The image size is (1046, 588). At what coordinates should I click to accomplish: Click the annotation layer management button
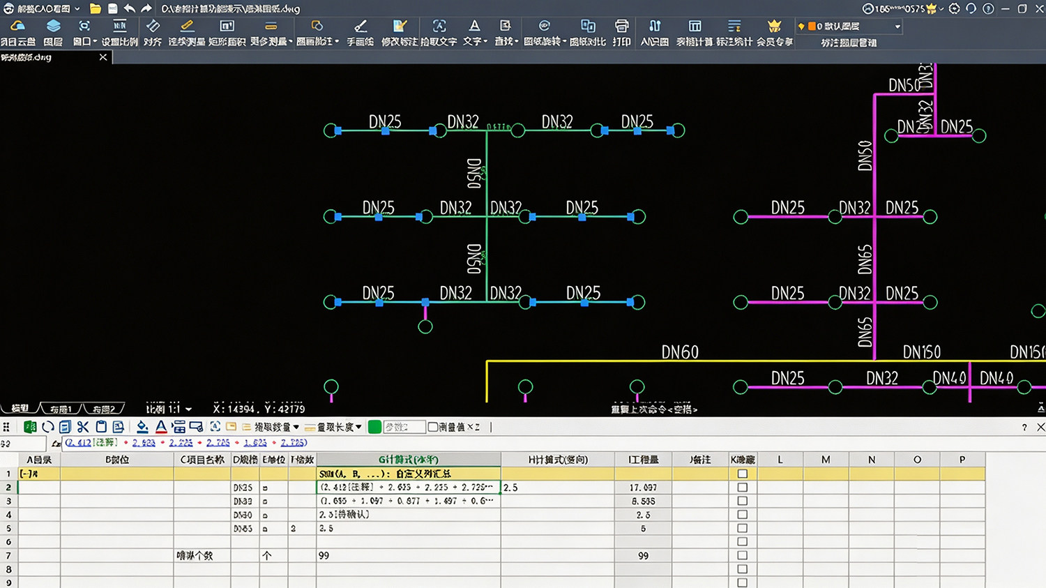pos(849,43)
